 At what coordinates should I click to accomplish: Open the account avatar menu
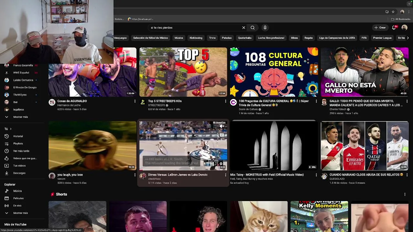tap(404, 28)
